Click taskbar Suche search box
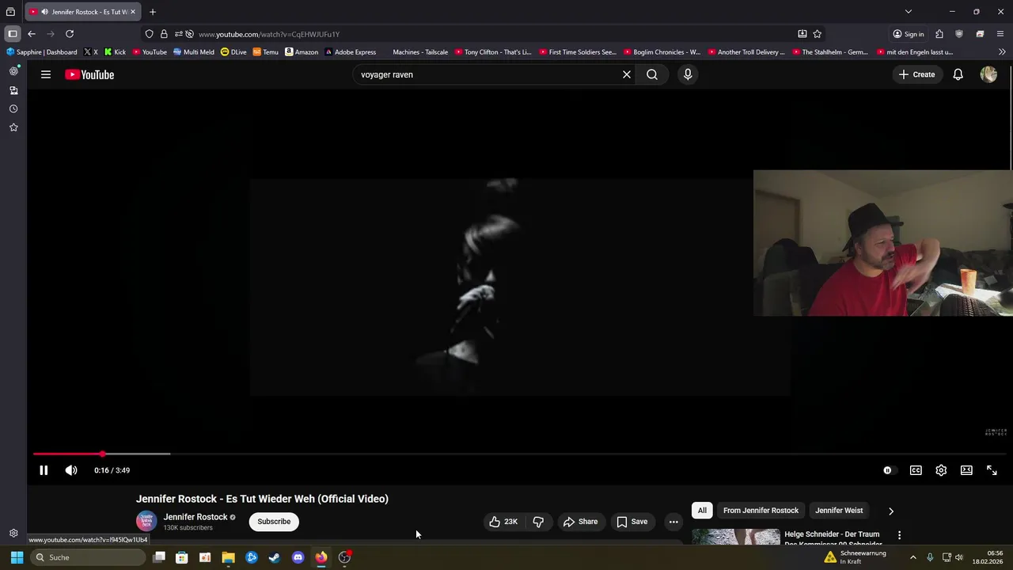The width and height of the screenshot is (1013, 570). tap(87, 557)
